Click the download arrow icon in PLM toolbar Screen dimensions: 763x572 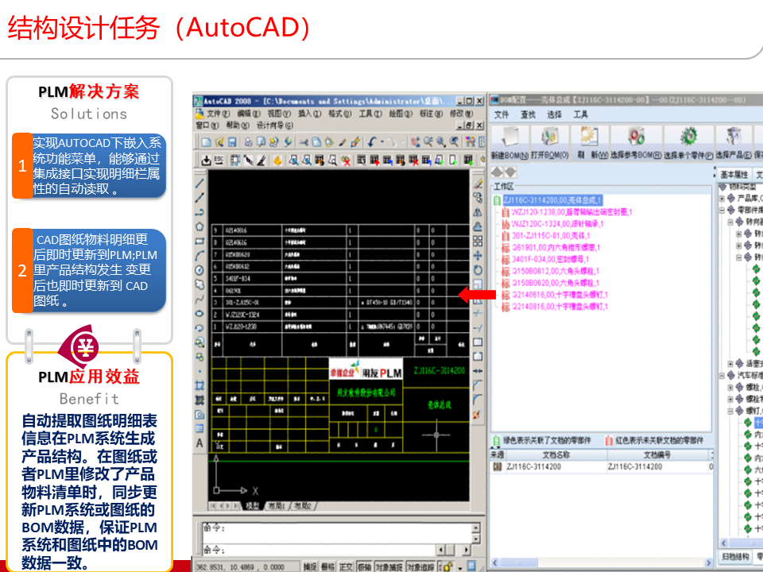pos(207,160)
